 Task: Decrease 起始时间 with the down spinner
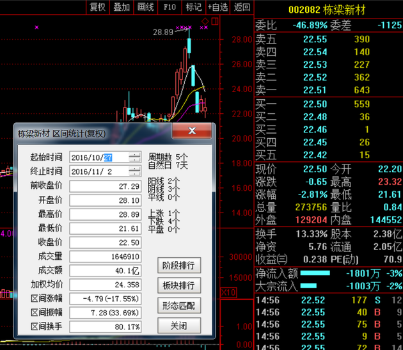[135, 160]
